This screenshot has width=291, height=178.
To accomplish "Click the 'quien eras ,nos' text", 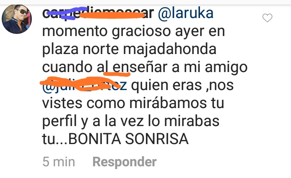I will (182, 85).
